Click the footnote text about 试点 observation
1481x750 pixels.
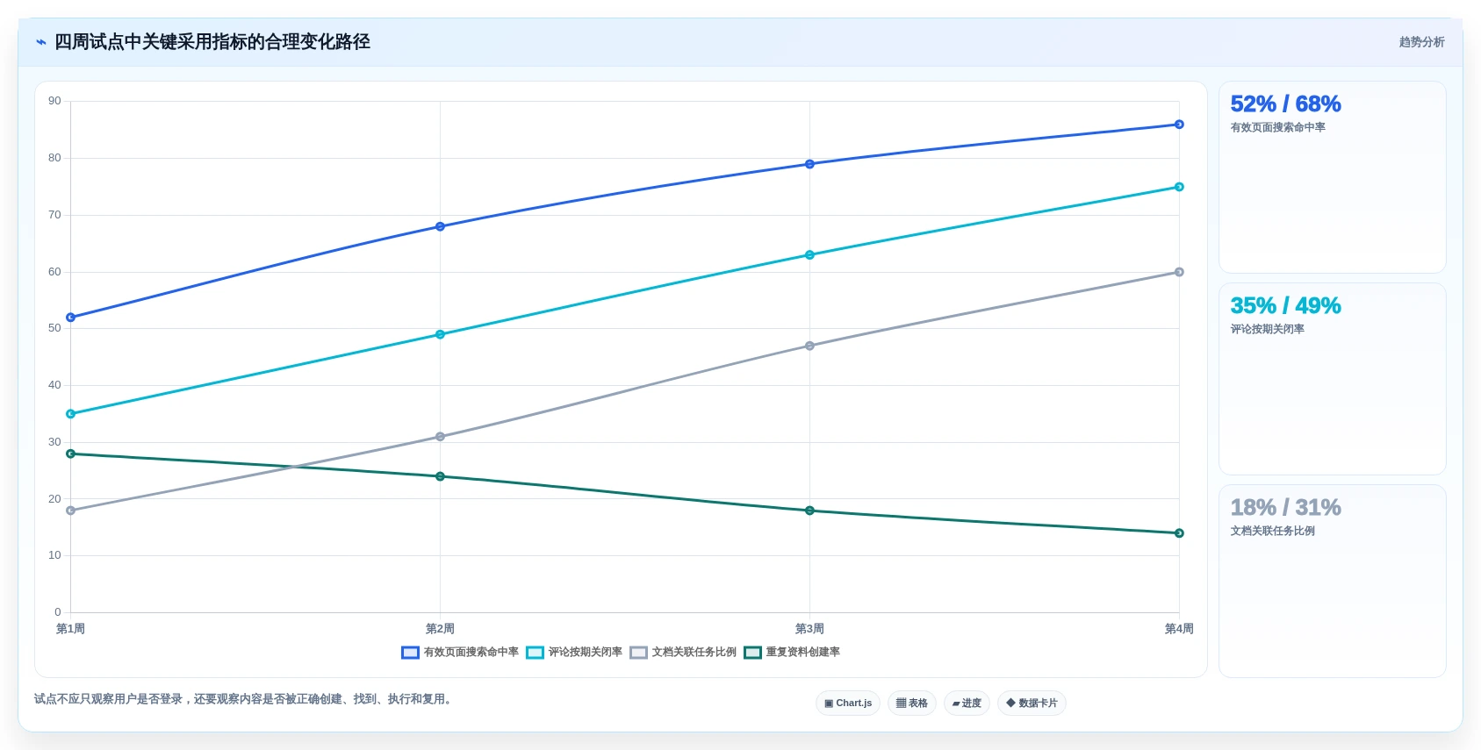click(x=244, y=699)
